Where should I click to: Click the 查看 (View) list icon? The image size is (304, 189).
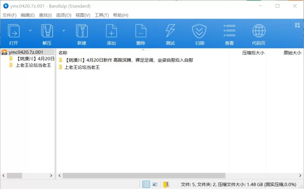[230, 31]
